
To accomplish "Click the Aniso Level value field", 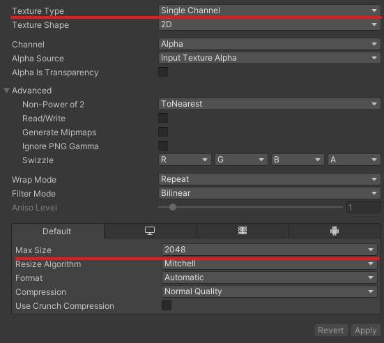I will coord(363,207).
